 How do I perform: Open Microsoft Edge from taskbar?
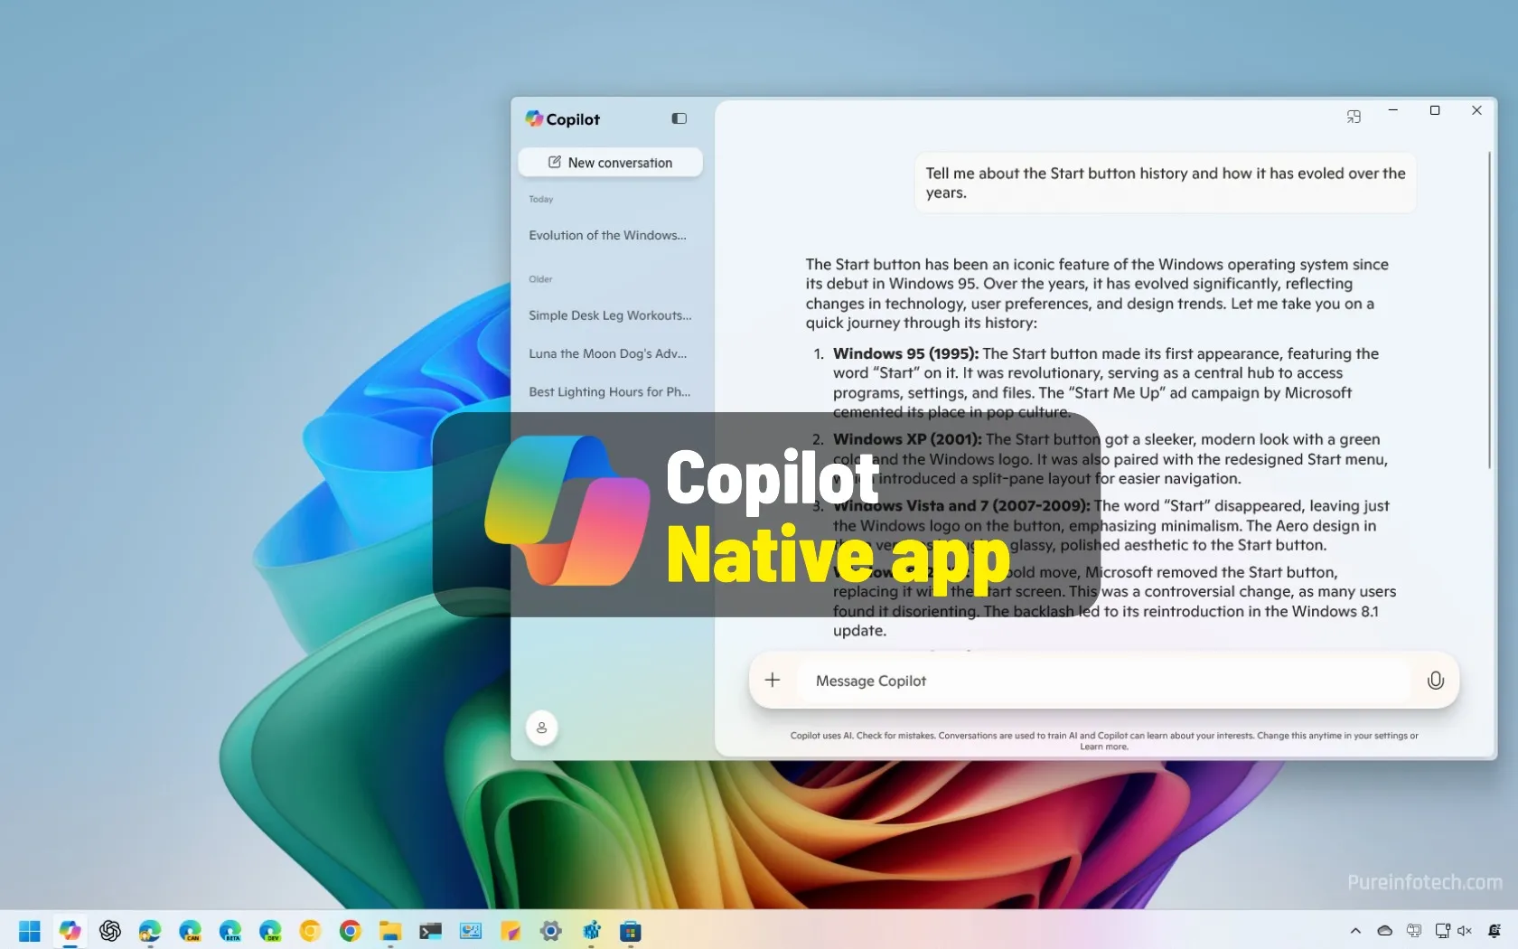click(150, 931)
